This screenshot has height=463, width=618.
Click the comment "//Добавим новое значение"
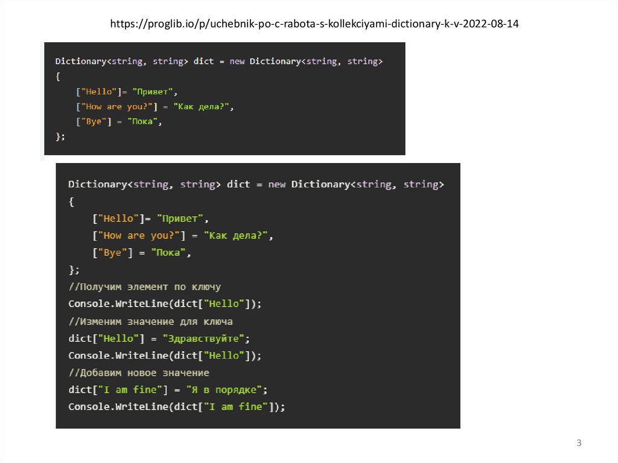point(139,372)
